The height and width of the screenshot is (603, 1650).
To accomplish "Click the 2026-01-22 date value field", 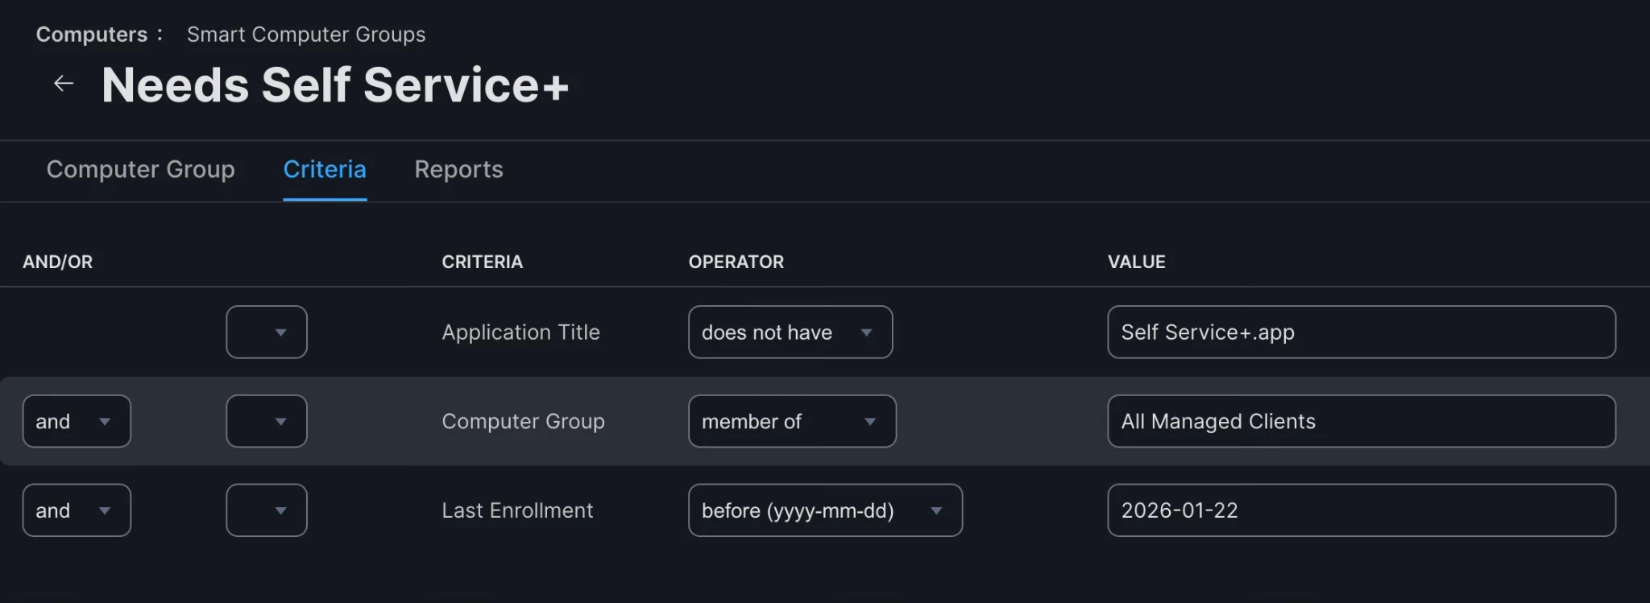I will (1361, 510).
